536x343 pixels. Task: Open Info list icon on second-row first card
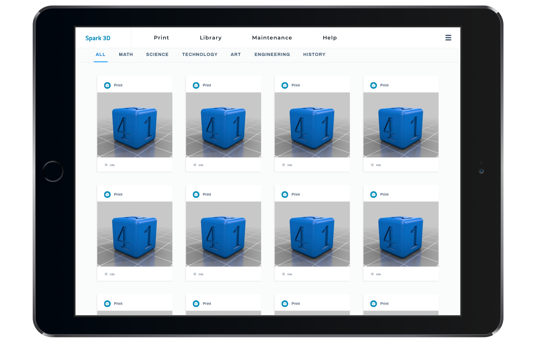[106, 274]
